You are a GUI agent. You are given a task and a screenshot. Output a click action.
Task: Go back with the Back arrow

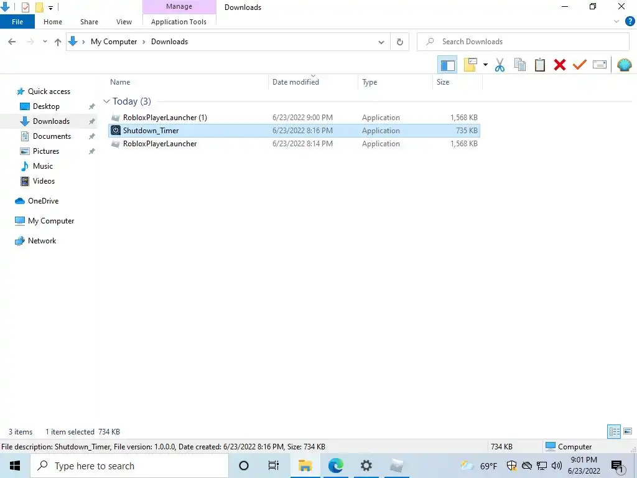click(12, 42)
